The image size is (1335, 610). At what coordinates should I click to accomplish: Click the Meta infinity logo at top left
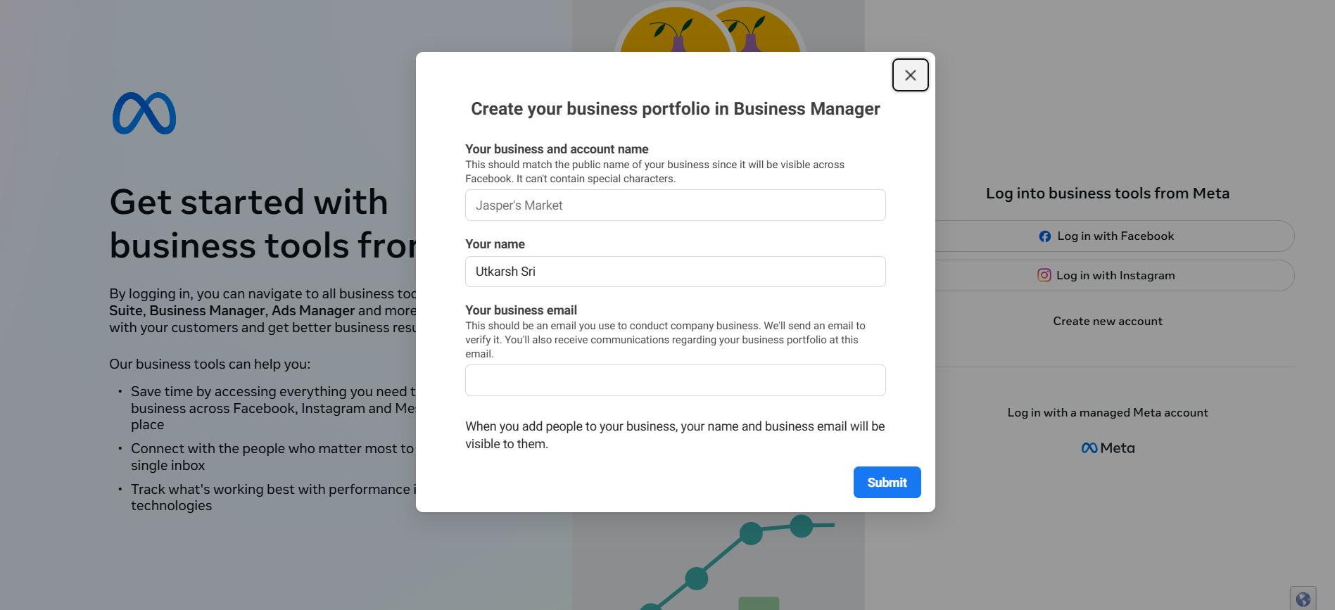coord(144,113)
